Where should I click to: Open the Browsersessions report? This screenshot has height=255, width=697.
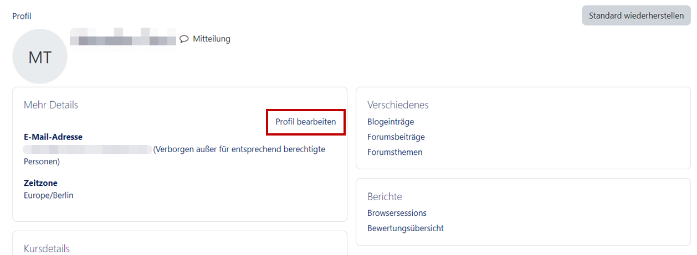pyautogui.click(x=397, y=213)
